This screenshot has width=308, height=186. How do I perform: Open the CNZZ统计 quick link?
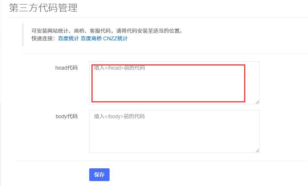point(115,38)
